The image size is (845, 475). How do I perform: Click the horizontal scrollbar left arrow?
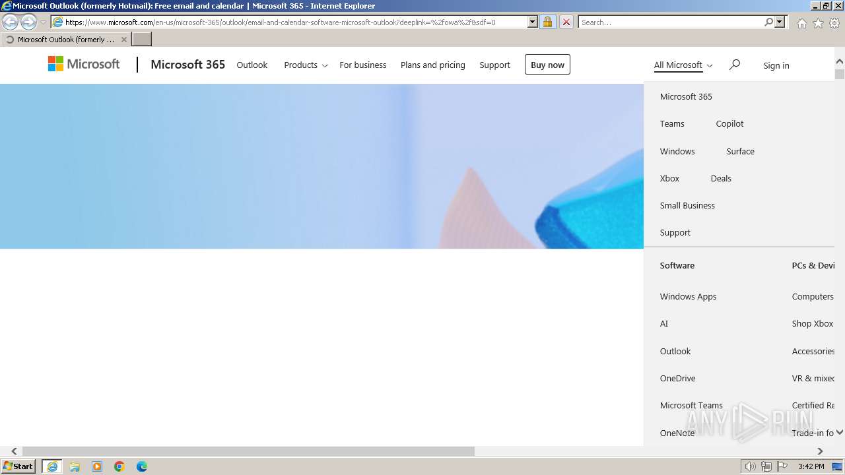[14, 451]
